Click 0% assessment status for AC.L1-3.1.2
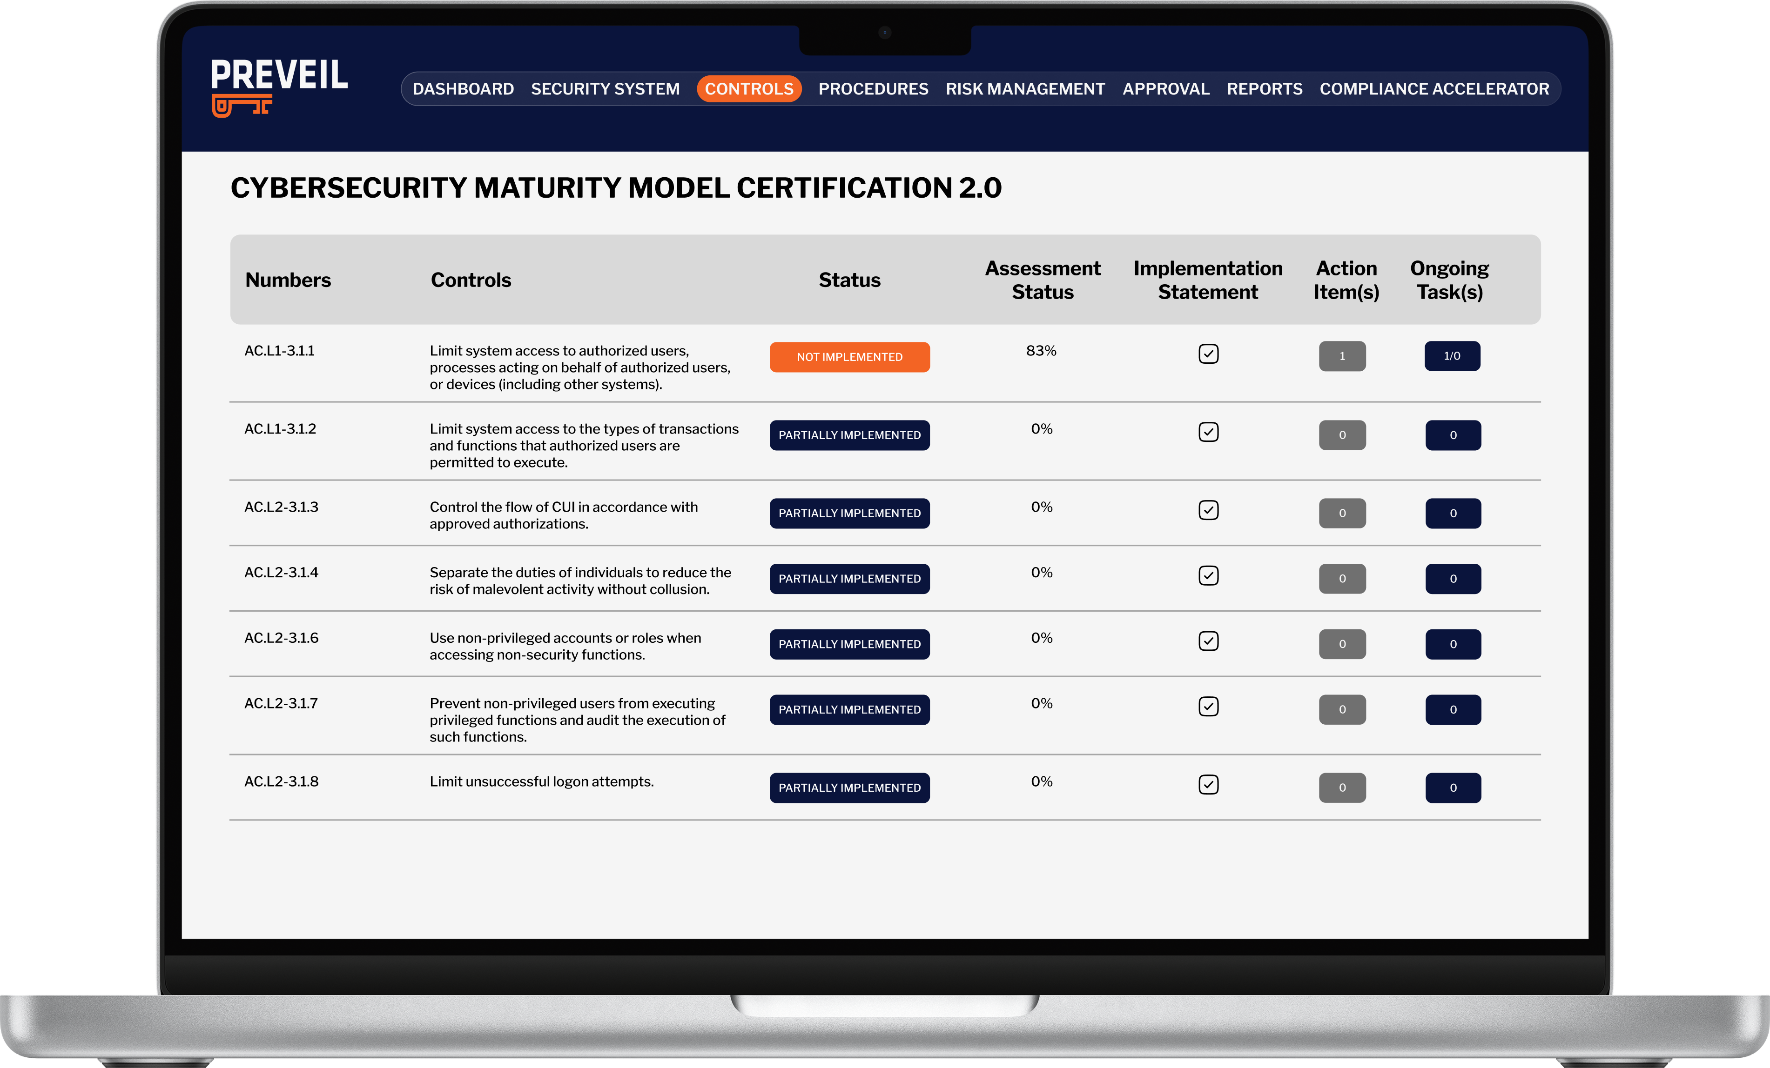Viewport: 1770px width, 1068px height. pos(1042,429)
